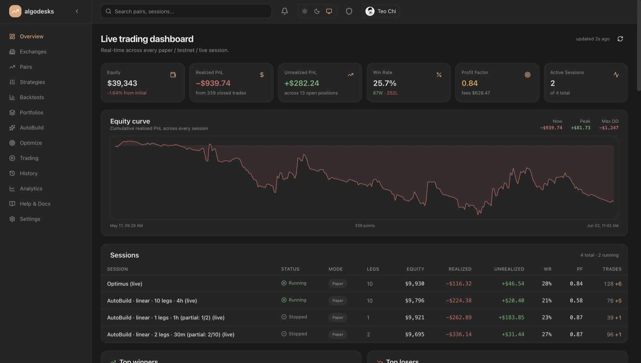Click the Analytics chart icon
The width and height of the screenshot is (641, 363).
pyautogui.click(x=12, y=189)
